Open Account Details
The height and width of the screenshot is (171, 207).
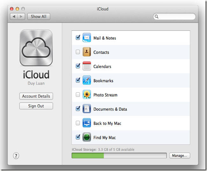pyautogui.click(x=36, y=96)
